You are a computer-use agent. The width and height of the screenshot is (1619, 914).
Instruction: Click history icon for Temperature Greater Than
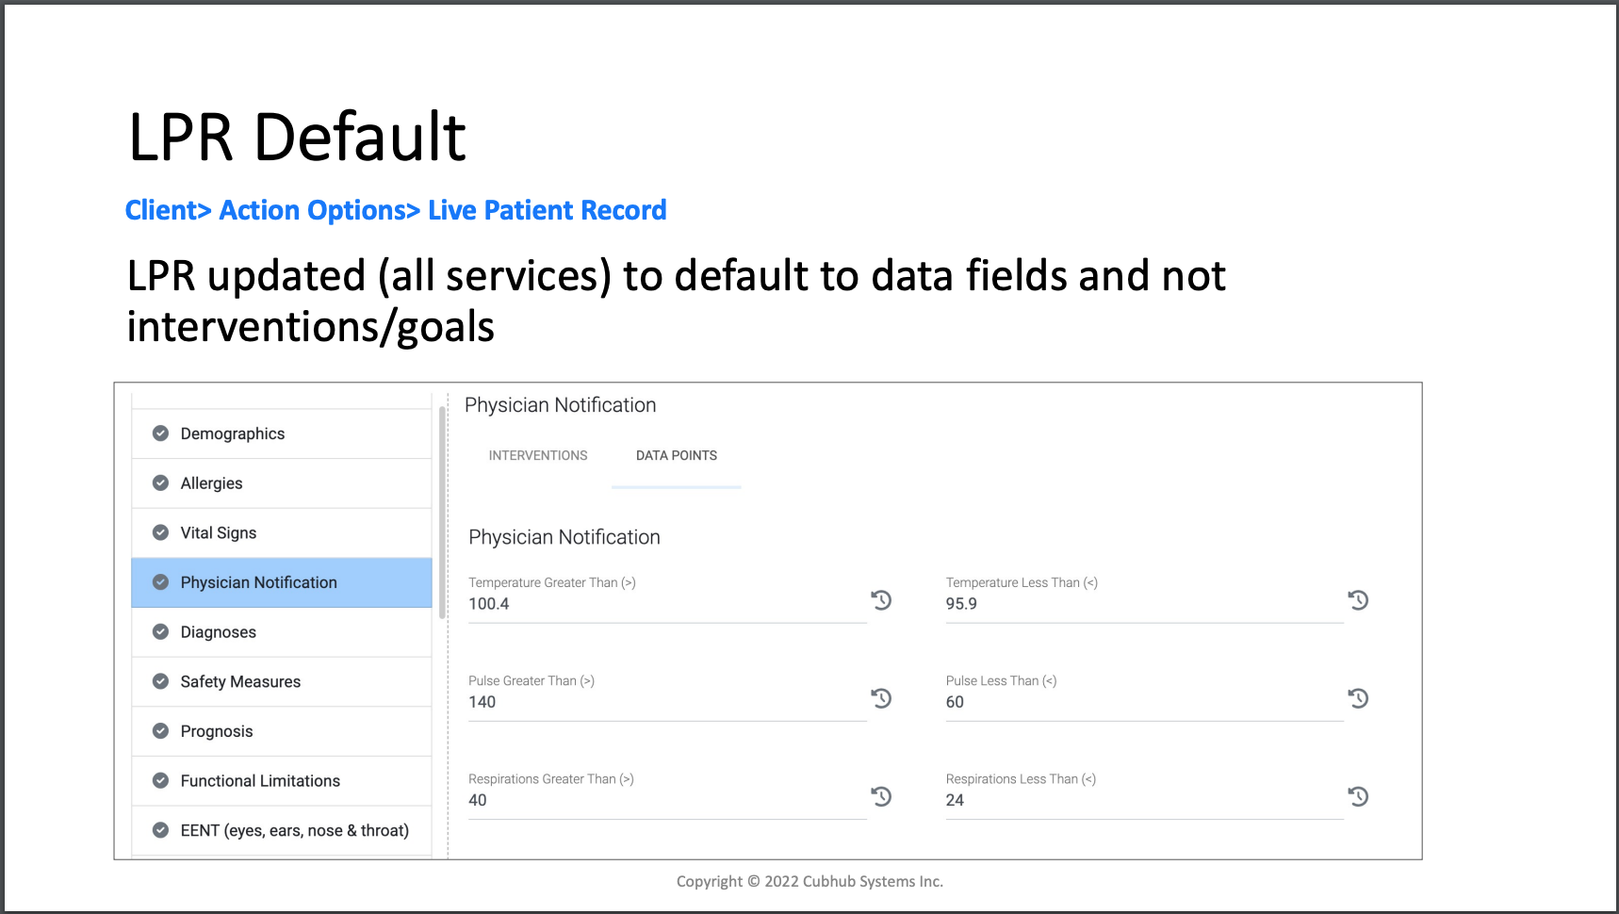pyautogui.click(x=881, y=600)
